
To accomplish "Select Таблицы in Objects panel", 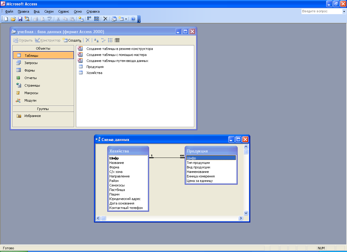I will pos(43,55).
